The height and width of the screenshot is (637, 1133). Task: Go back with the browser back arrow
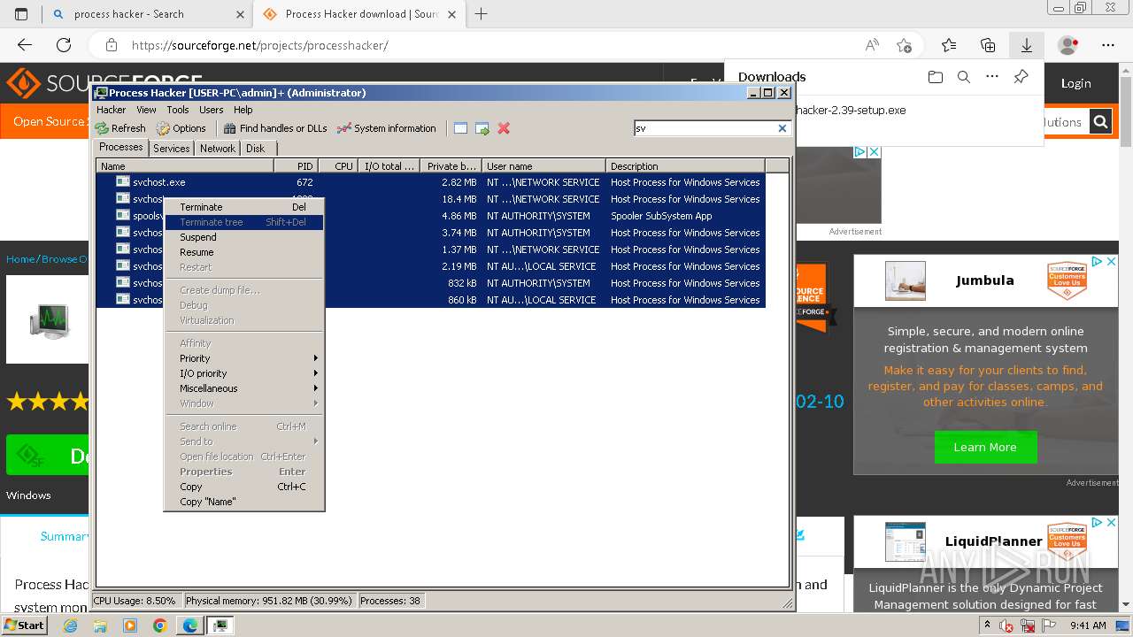[25, 45]
